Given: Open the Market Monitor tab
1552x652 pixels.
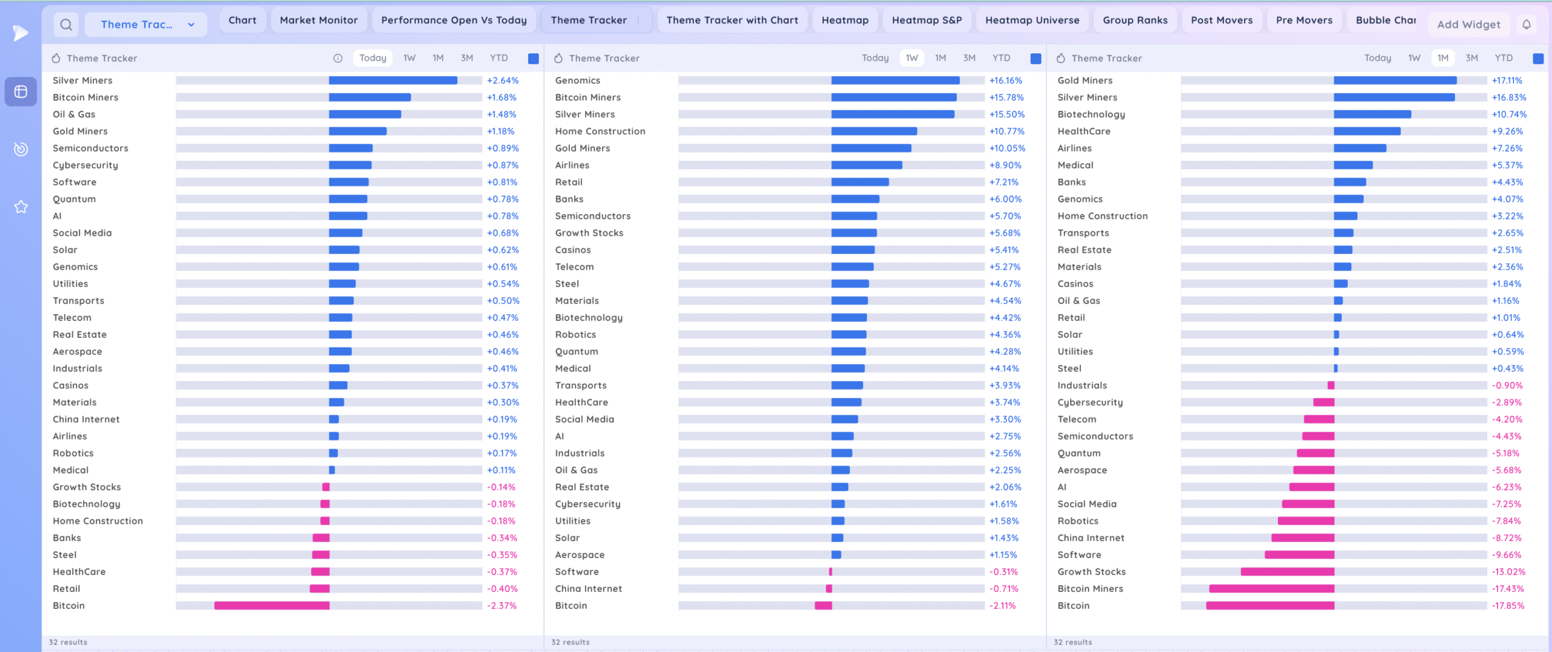Looking at the screenshot, I should coord(318,20).
